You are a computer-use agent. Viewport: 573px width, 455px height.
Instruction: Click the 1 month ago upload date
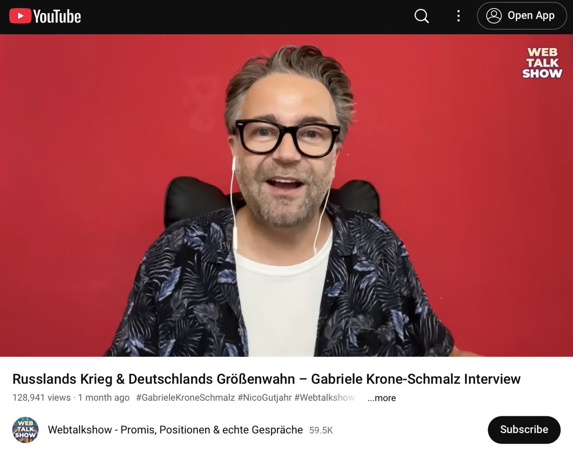(104, 398)
